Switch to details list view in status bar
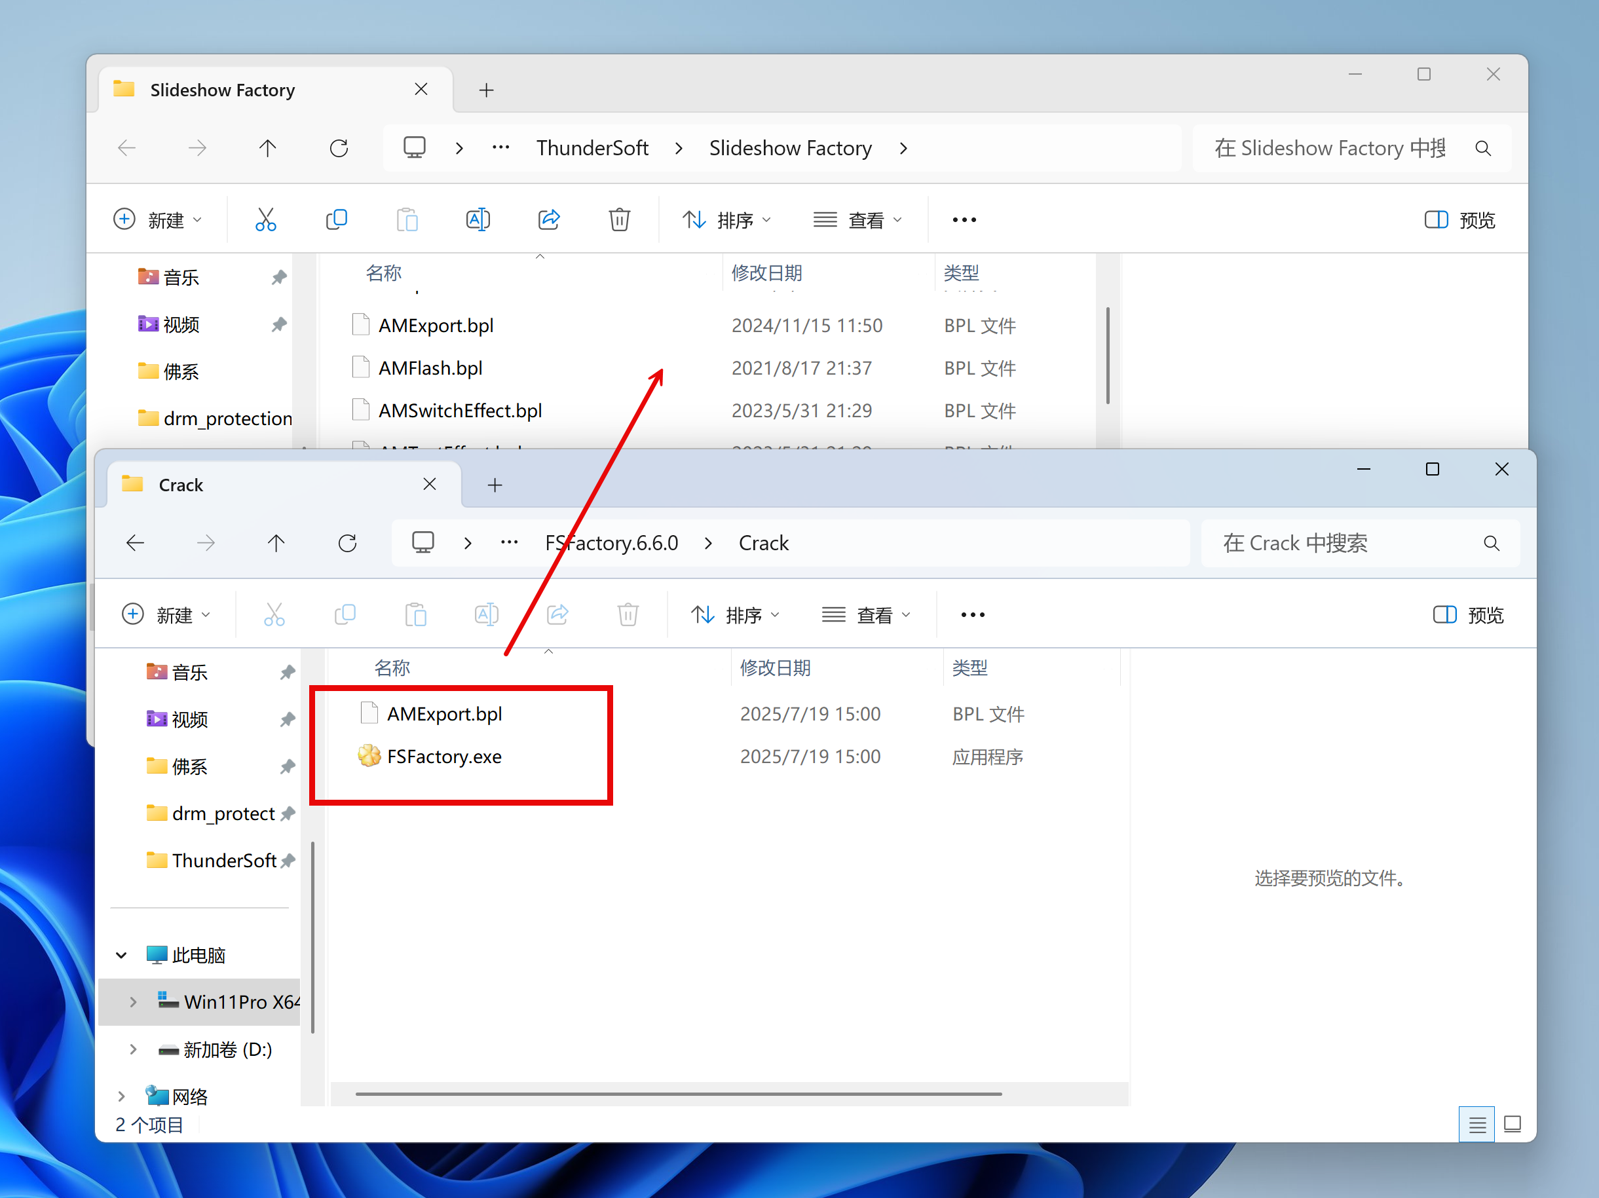 point(1477,1124)
